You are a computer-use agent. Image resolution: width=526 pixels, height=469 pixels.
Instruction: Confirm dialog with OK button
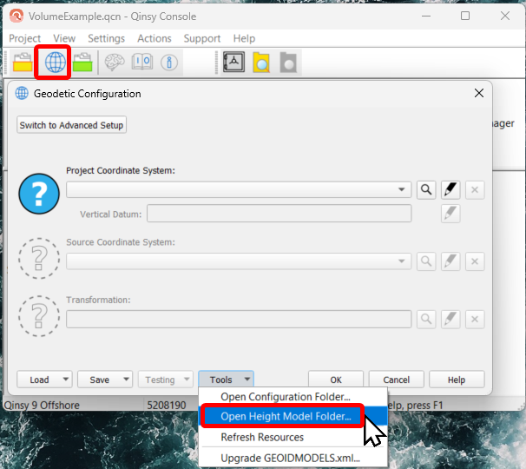pos(336,380)
